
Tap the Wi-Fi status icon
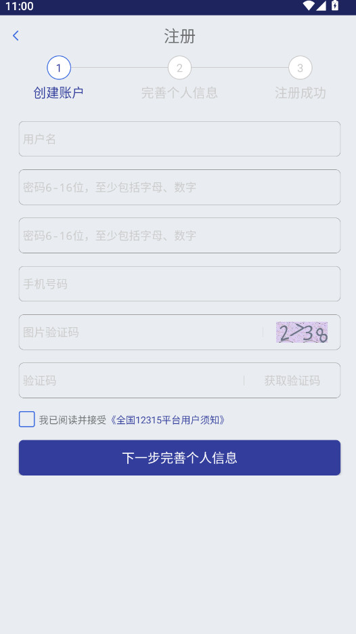pyautogui.click(x=309, y=5)
